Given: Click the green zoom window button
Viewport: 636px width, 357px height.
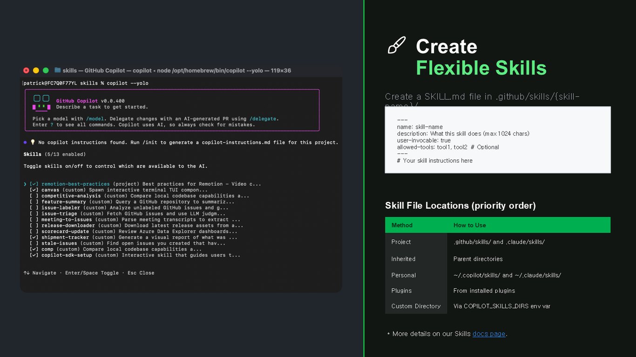Looking at the screenshot, I should coord(46,70).
